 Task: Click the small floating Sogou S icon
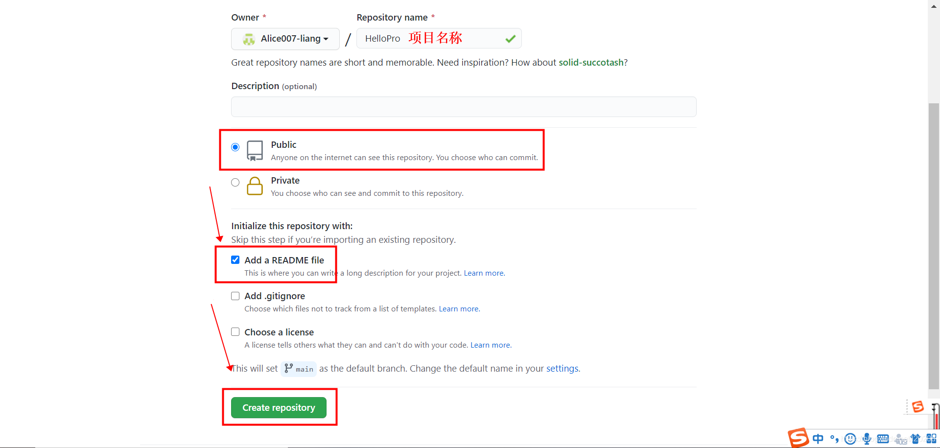[x=918, y=406]
